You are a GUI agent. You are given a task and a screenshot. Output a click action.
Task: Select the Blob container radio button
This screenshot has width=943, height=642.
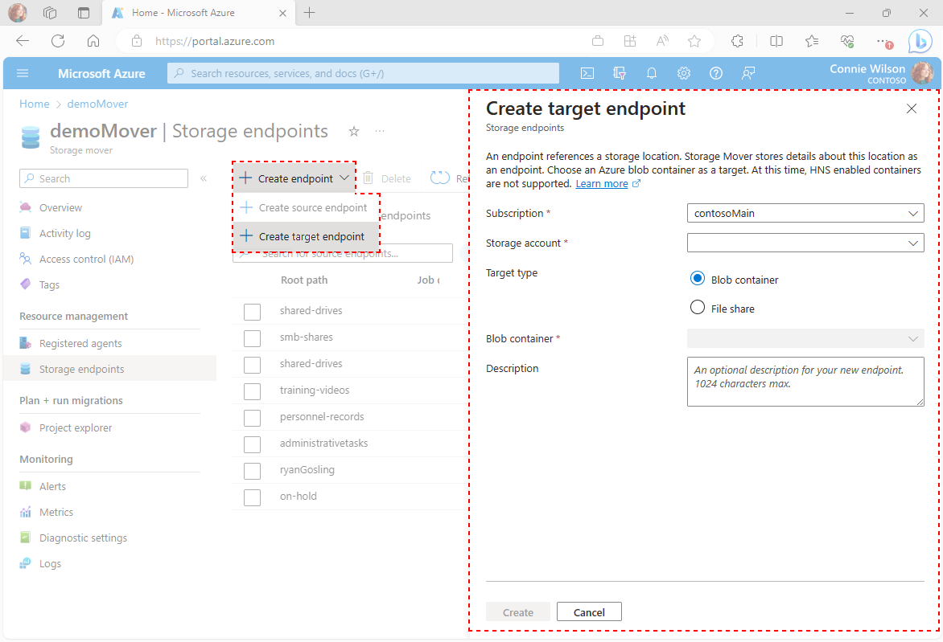point(698,279)
